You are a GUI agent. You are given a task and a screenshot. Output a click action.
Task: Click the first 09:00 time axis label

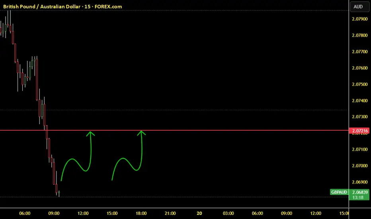[x=54, y=213]
